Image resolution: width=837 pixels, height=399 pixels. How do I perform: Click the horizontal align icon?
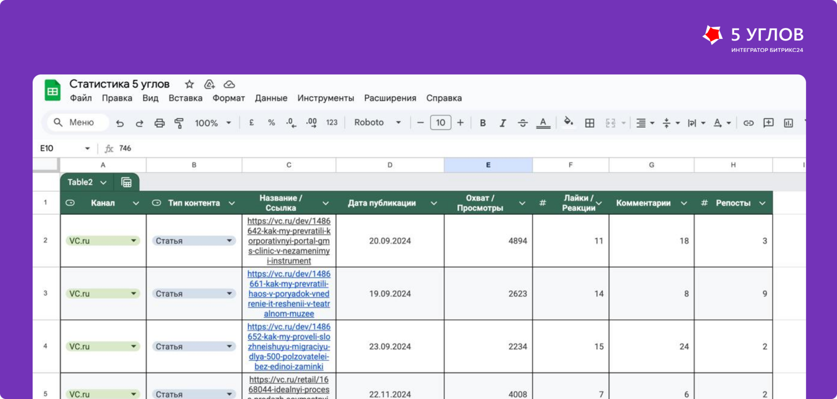coord(641,123)
